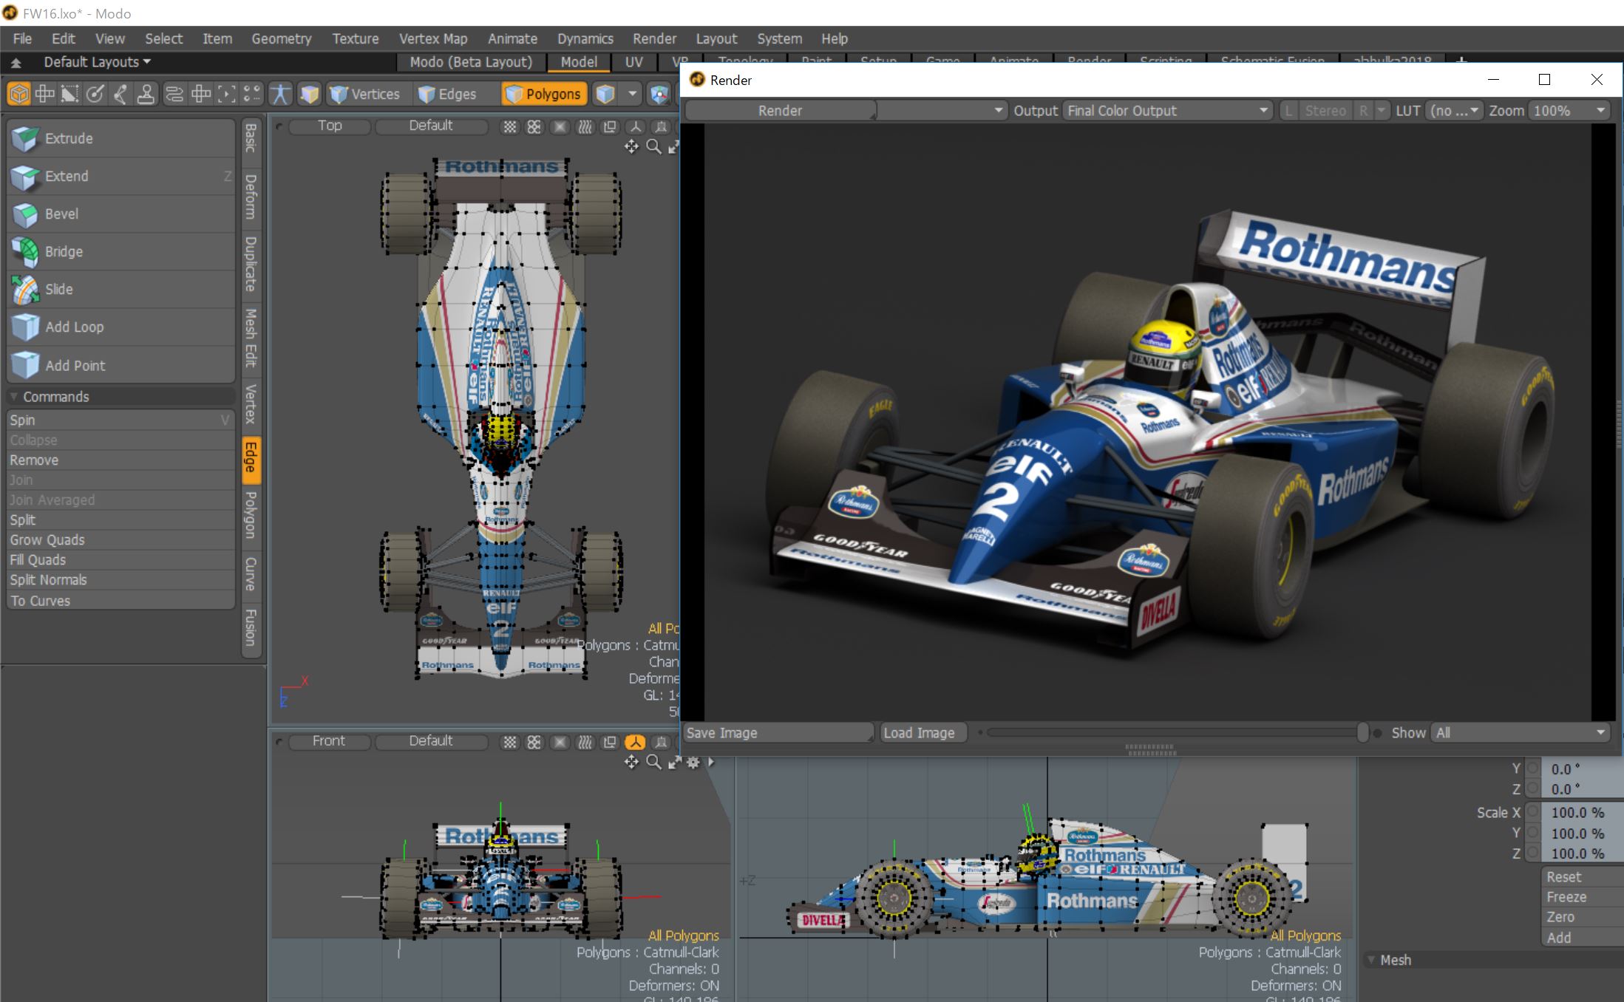Open dropdown arrow next to Items cube

pyautogui.click(x=632, y=94)
